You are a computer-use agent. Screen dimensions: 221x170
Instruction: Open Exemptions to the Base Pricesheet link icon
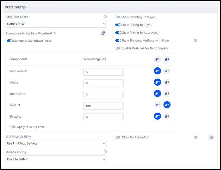pyautogui.click(x=103, y=33)
